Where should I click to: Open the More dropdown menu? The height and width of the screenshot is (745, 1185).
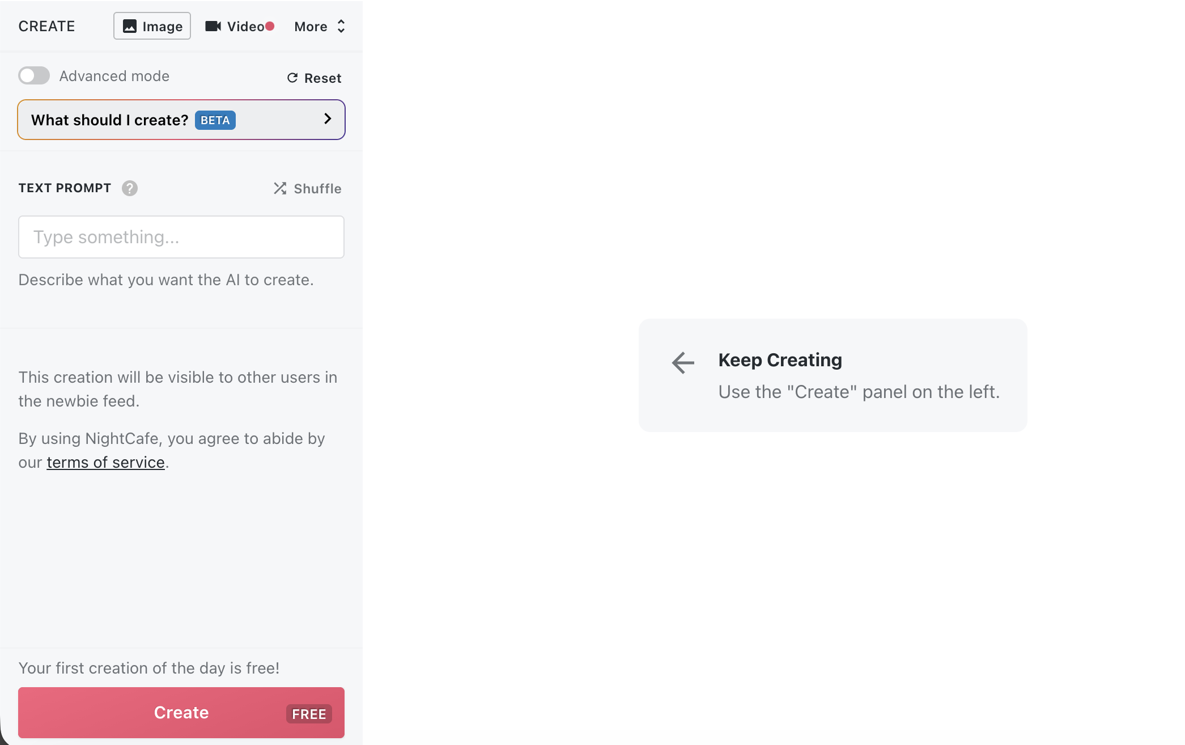coord(311,27)
